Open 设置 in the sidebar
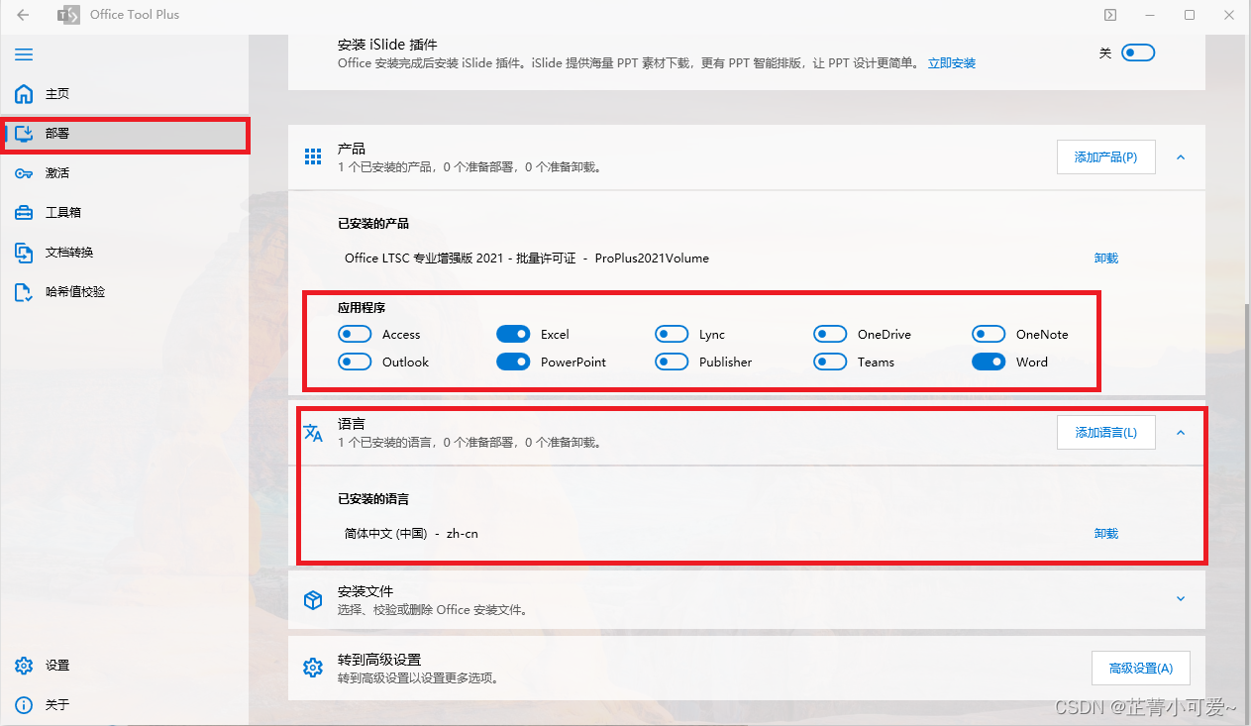This screenshot has height=726, width=1251. [124, 666]
